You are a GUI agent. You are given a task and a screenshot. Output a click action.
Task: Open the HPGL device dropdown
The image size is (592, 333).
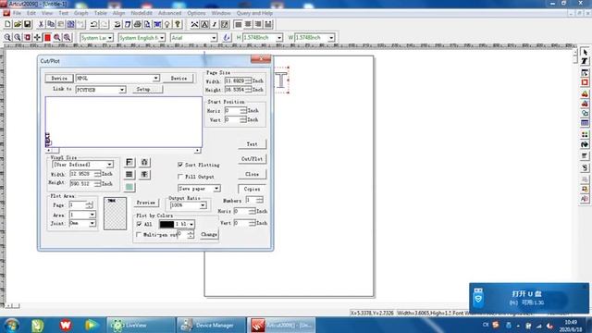(156, 78)
